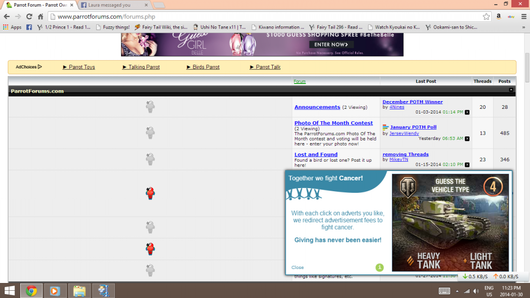Viewport: 530px width, 298px height.
Task: Click ENTER NOW on the Guess banner
Action: [x=331, y=45]
